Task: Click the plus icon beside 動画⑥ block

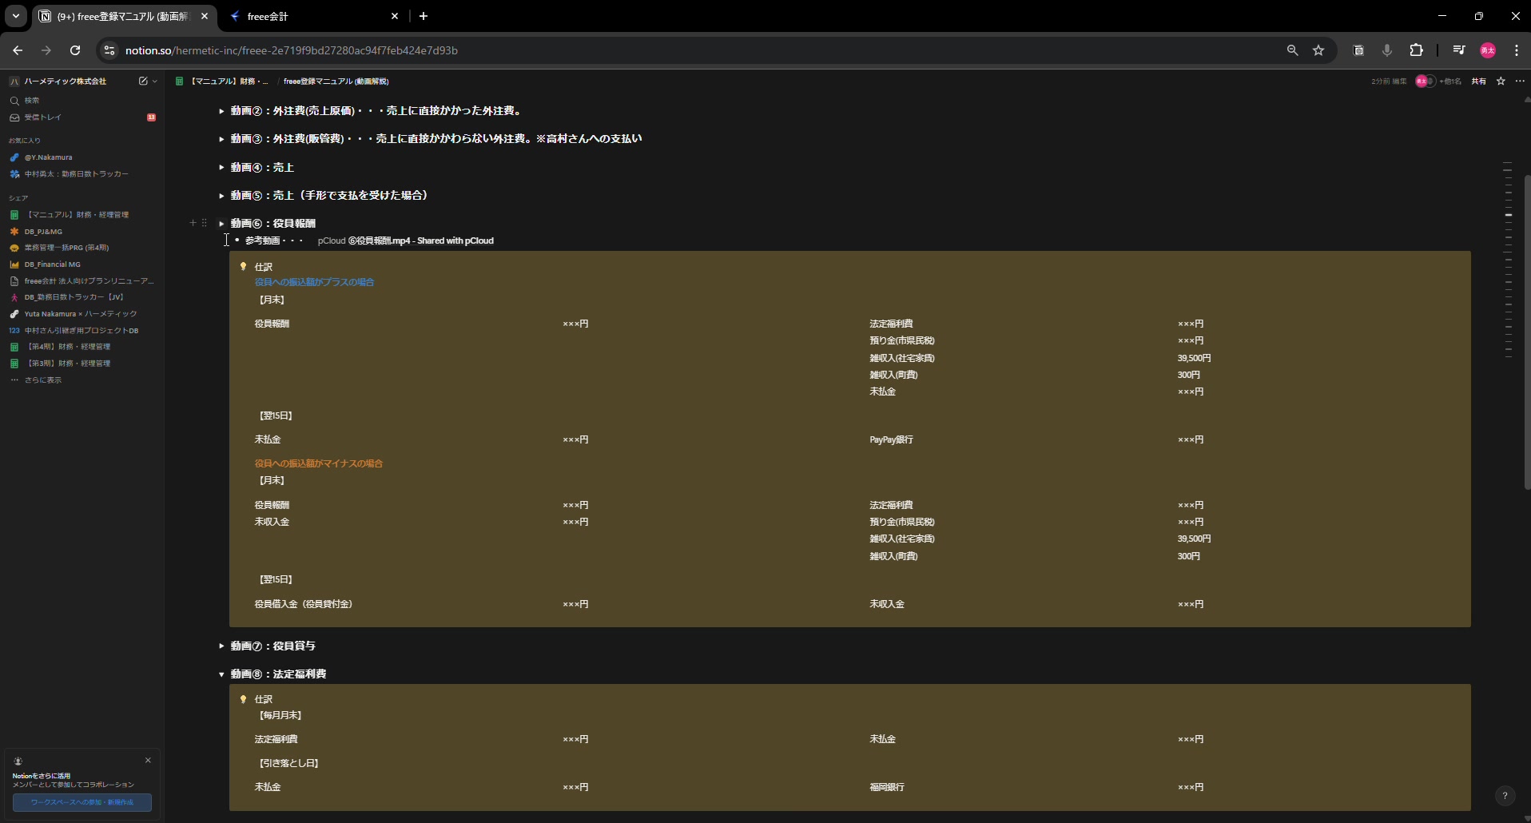Action: 193,223
